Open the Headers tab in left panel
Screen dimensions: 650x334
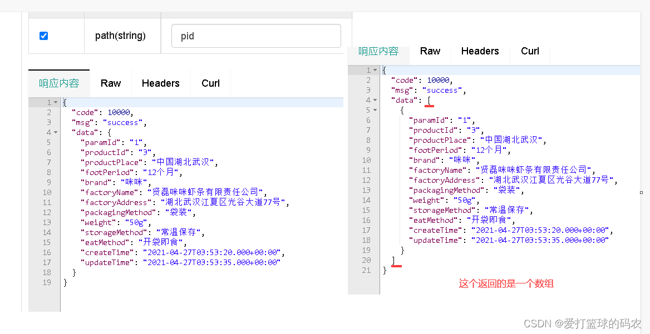[x=160, y=83]
